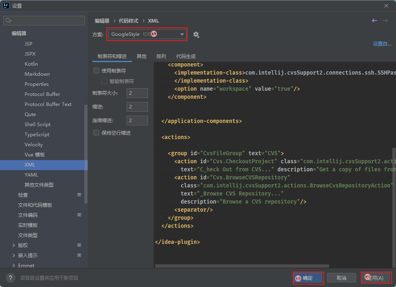The width and height of the screenshot is (396, 287).
Task: Toggle the 智能制表符 checkbox
Action: [104, 81]
